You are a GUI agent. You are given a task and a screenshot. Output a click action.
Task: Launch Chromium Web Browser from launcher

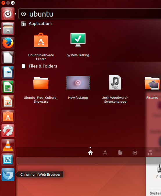tap(8, 174)
